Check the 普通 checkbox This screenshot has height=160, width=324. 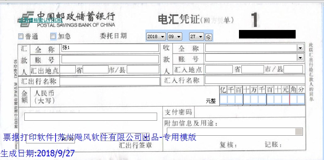[21, 36]
